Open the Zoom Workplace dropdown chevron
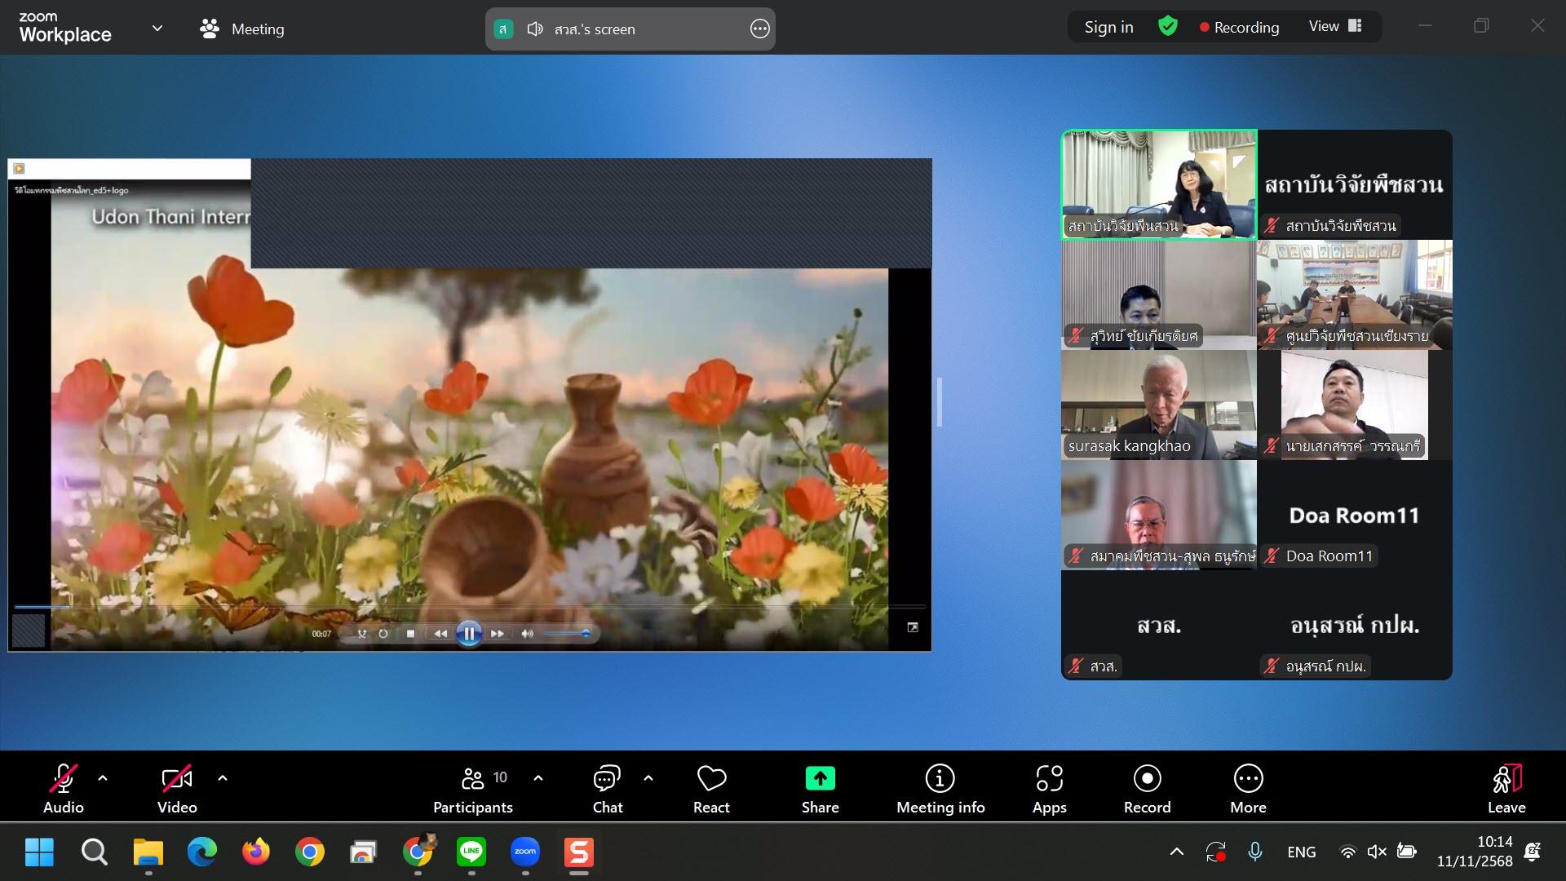This screenshot has width=1566, height=881. (x=157, y=29)
